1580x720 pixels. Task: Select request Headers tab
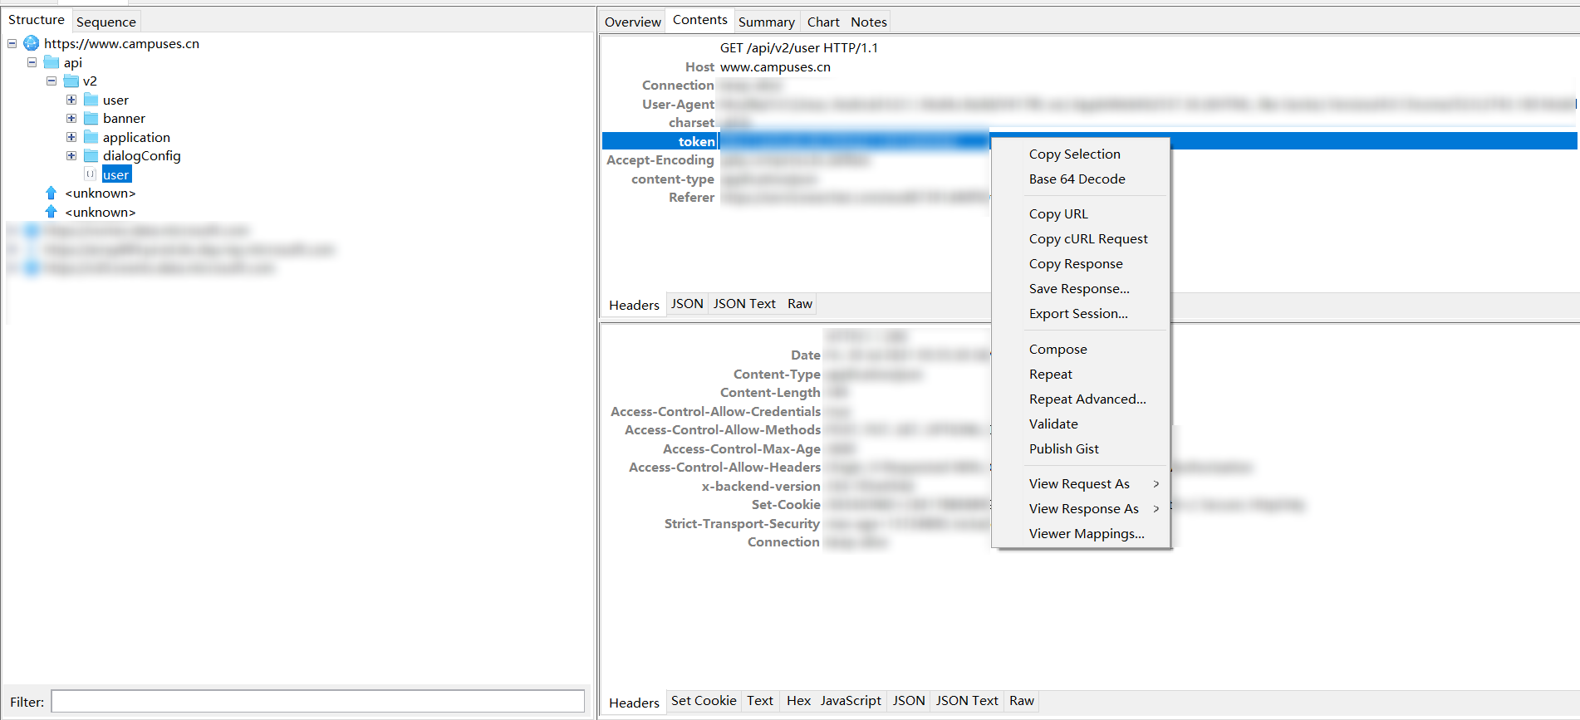coord(634,305)
